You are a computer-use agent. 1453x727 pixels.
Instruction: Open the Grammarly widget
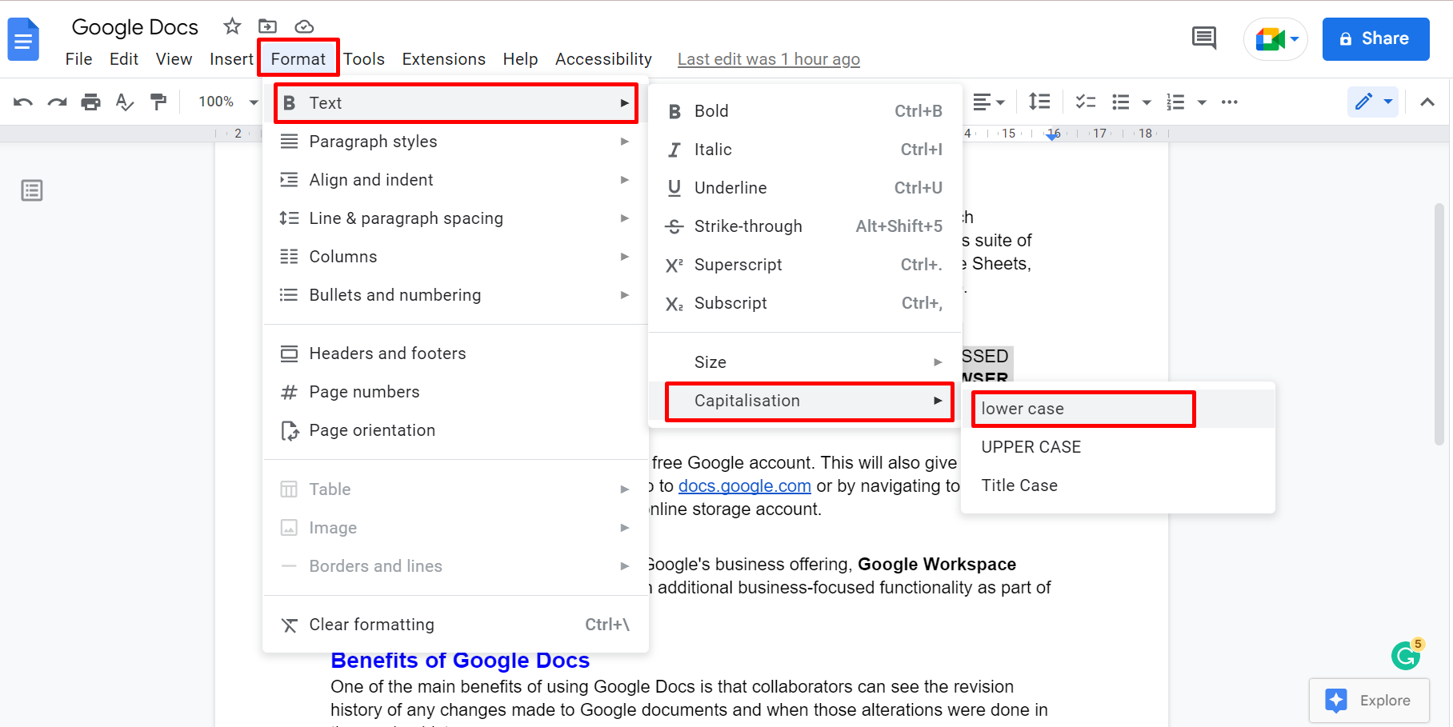click(x=1406, y=655)
